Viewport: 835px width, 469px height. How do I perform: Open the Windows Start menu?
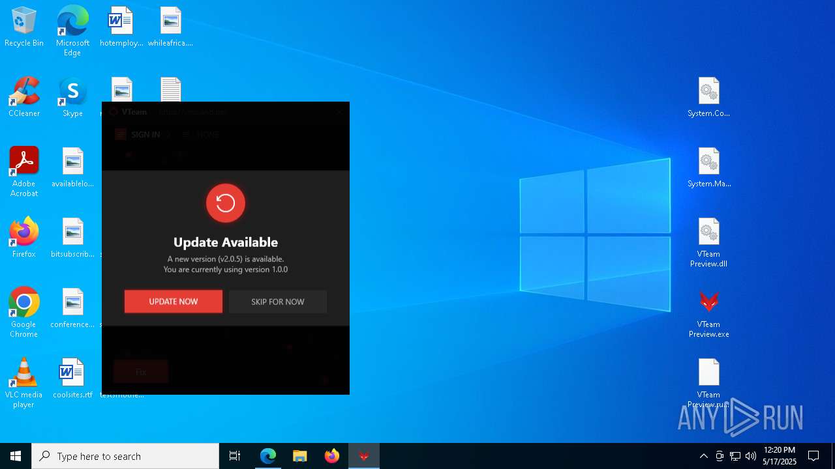point(16,456)
